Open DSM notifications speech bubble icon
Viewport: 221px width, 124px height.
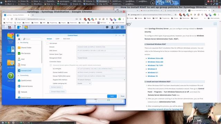tap(107, 27)
